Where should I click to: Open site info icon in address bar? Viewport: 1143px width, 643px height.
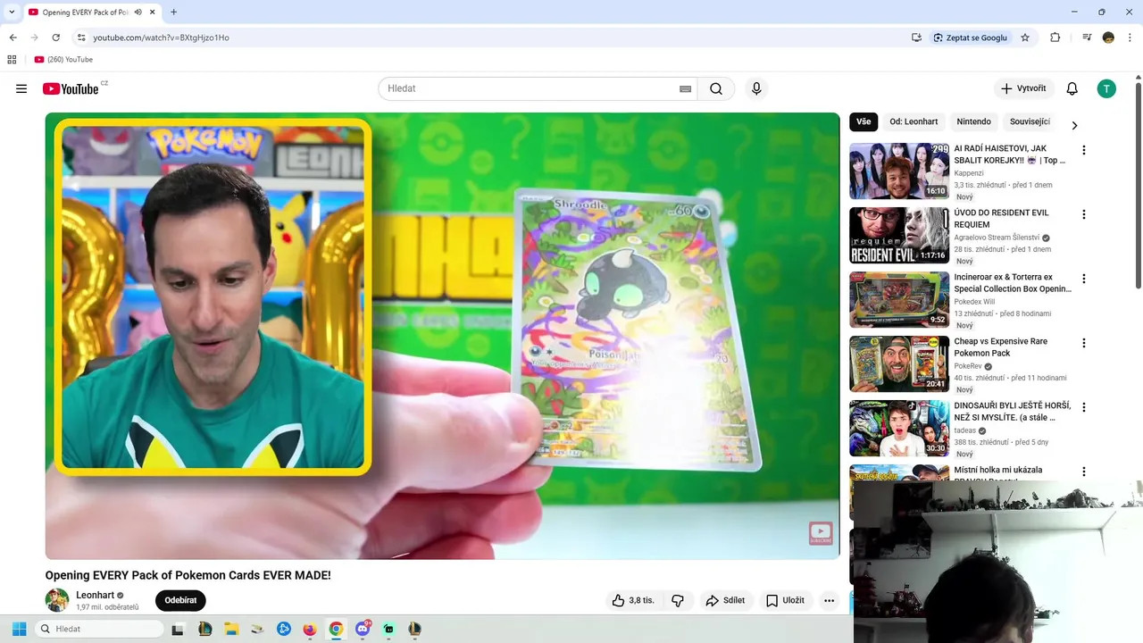[80, 38]
